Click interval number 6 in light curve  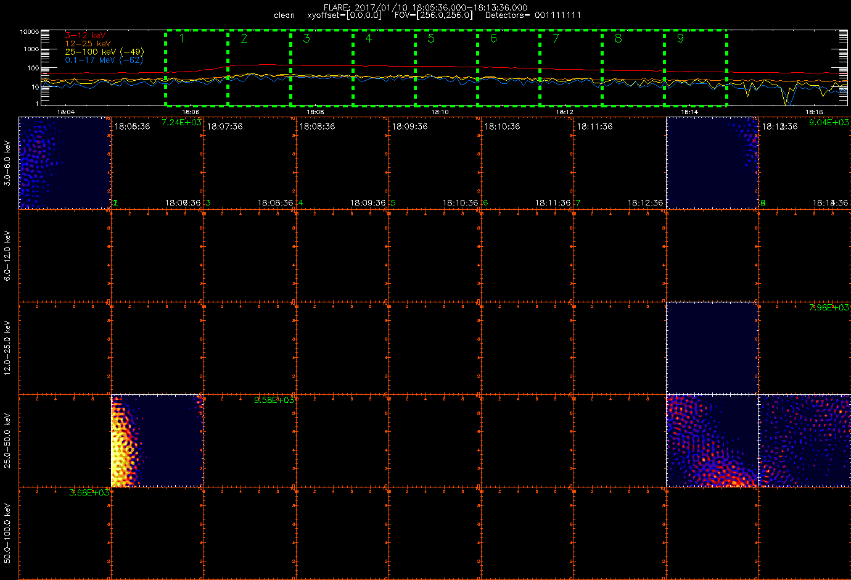493,38
